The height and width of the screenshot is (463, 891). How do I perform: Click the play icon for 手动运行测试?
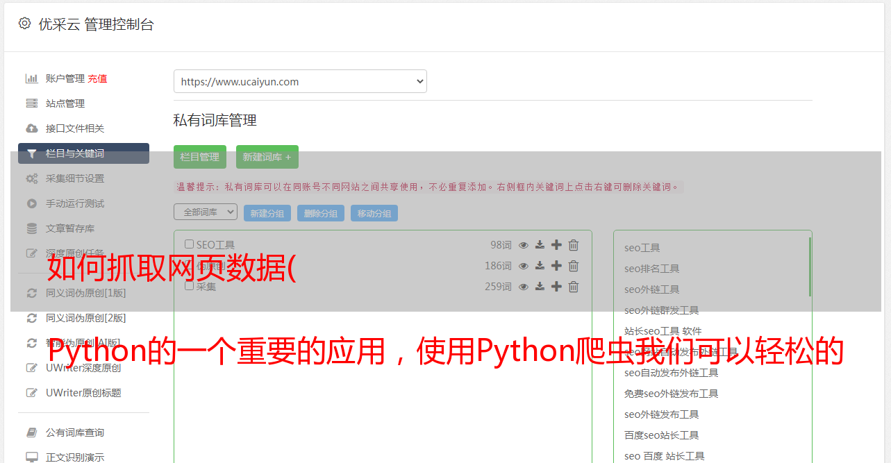pos(32,203)
